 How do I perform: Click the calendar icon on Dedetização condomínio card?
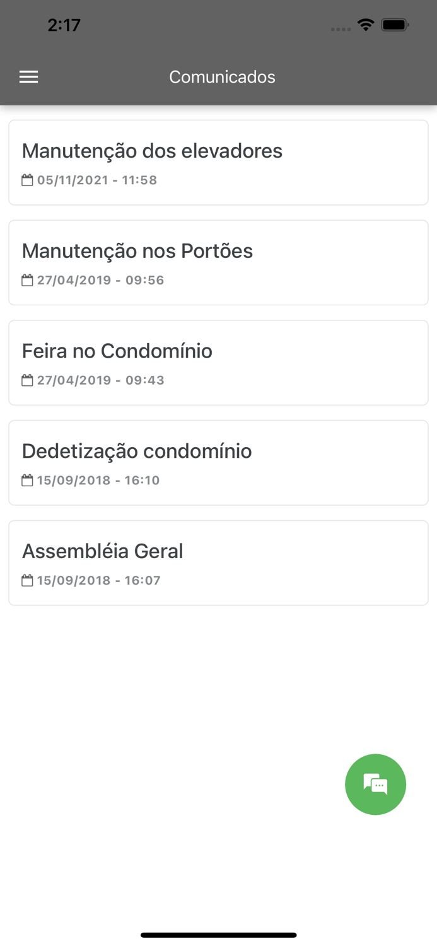[x=27, y=480]
